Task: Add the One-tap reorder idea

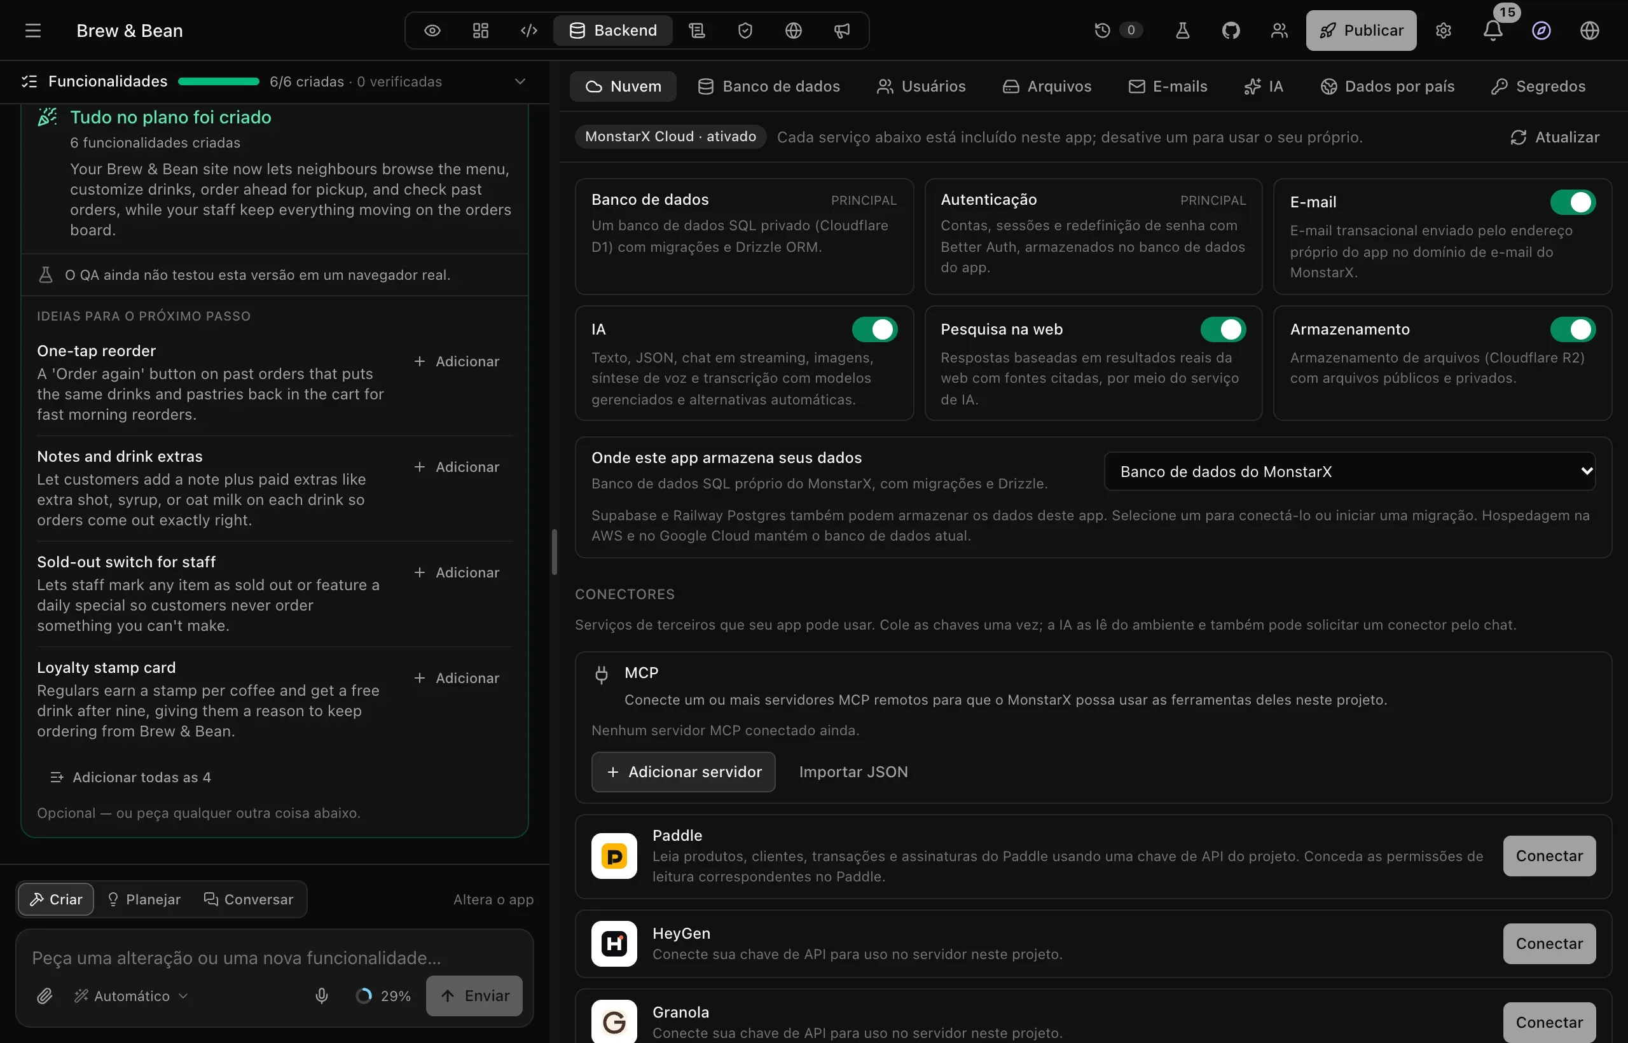Action: coord(457,361)
